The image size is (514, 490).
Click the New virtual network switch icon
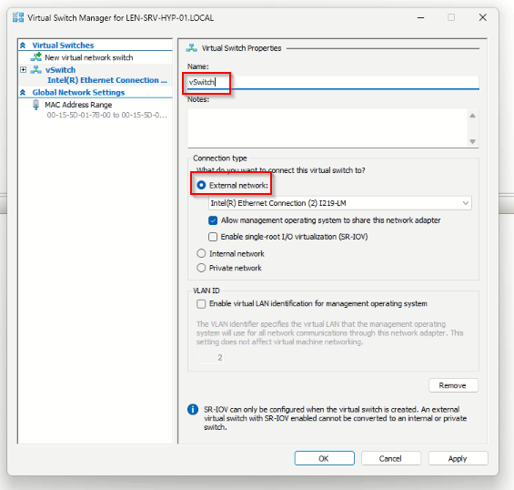pos(35,57)
